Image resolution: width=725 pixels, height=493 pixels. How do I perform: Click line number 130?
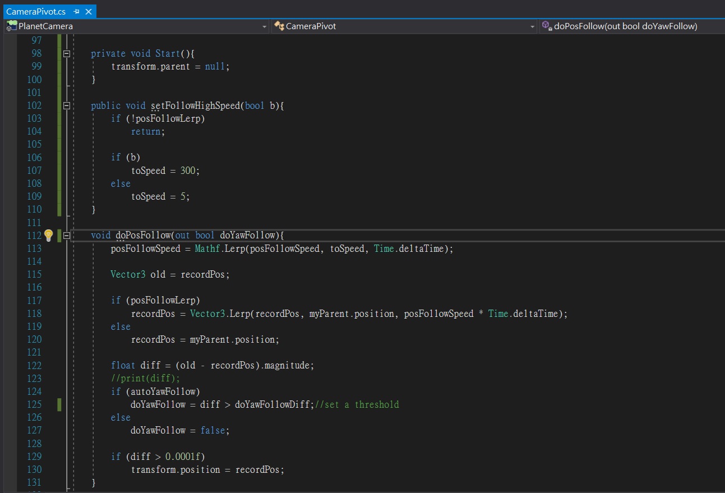point(34,469)
